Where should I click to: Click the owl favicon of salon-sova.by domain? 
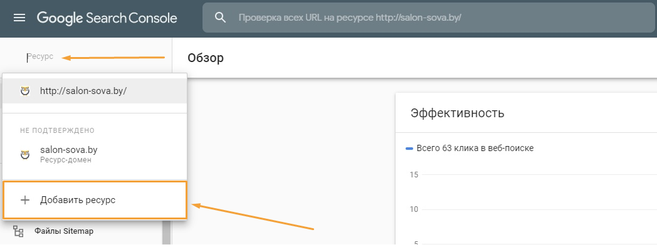coord(25,155)
